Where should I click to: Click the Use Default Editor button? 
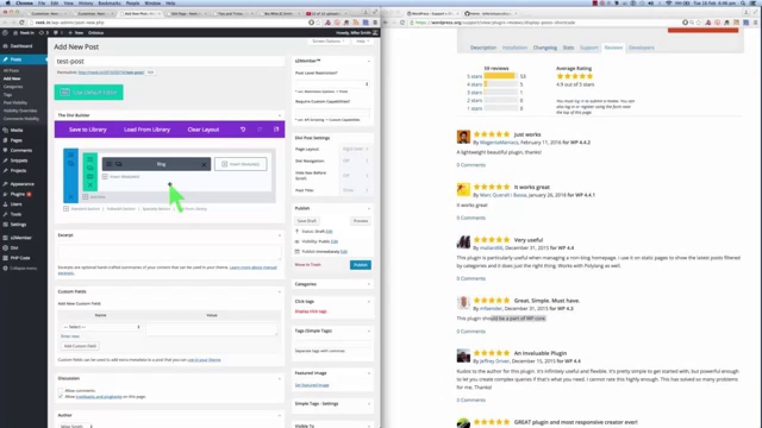(x=89, y=93)
